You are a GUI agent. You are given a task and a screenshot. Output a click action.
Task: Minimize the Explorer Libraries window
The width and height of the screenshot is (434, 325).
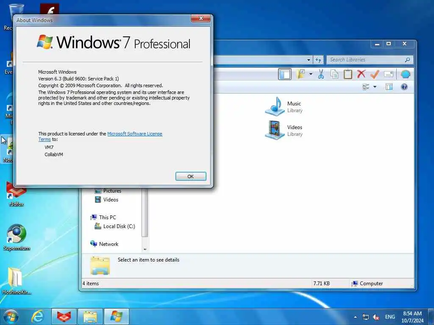tap(377, 44)
